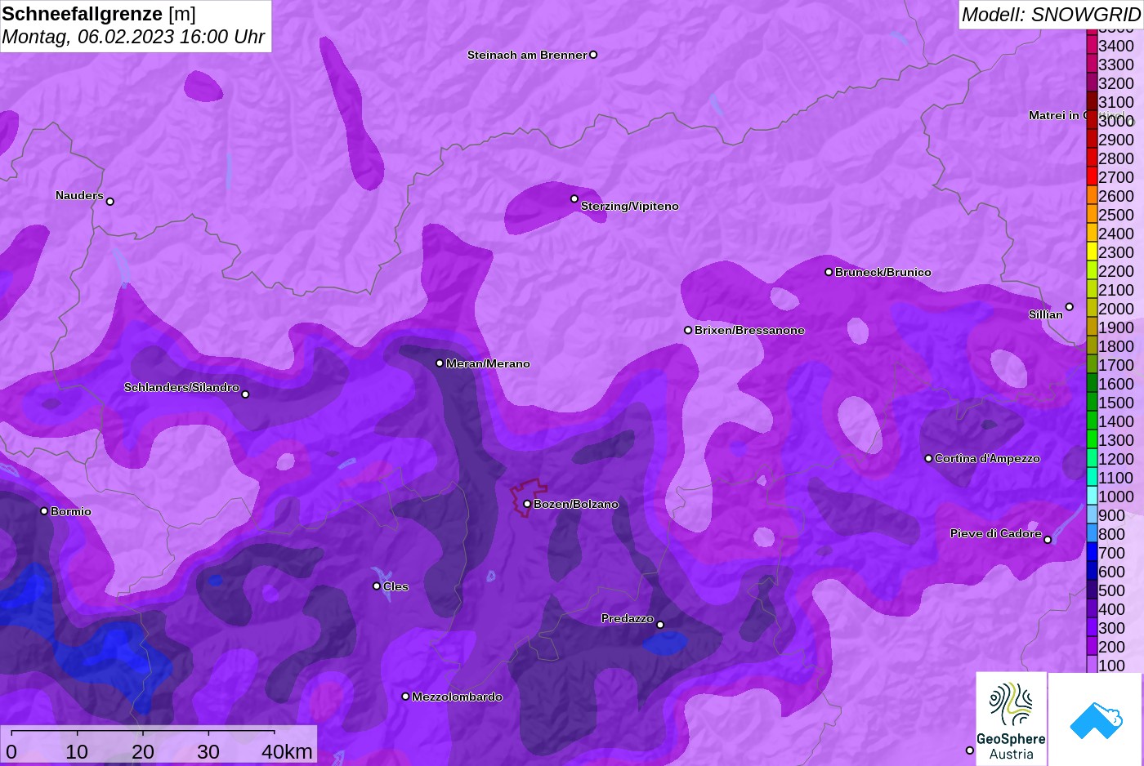Screen dimensions: 1144x766
Task: Click the legend value 2900
Action: click(1116, 140)
